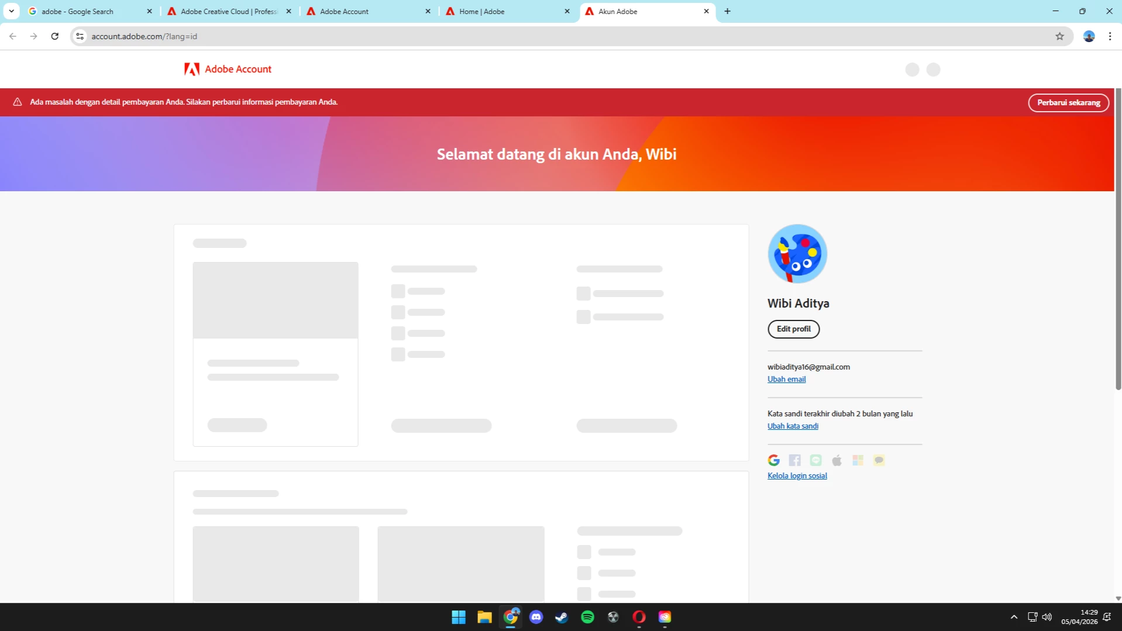Click the Line social login icon
This screenshot has width=1122, height=631.
[815, 460]
